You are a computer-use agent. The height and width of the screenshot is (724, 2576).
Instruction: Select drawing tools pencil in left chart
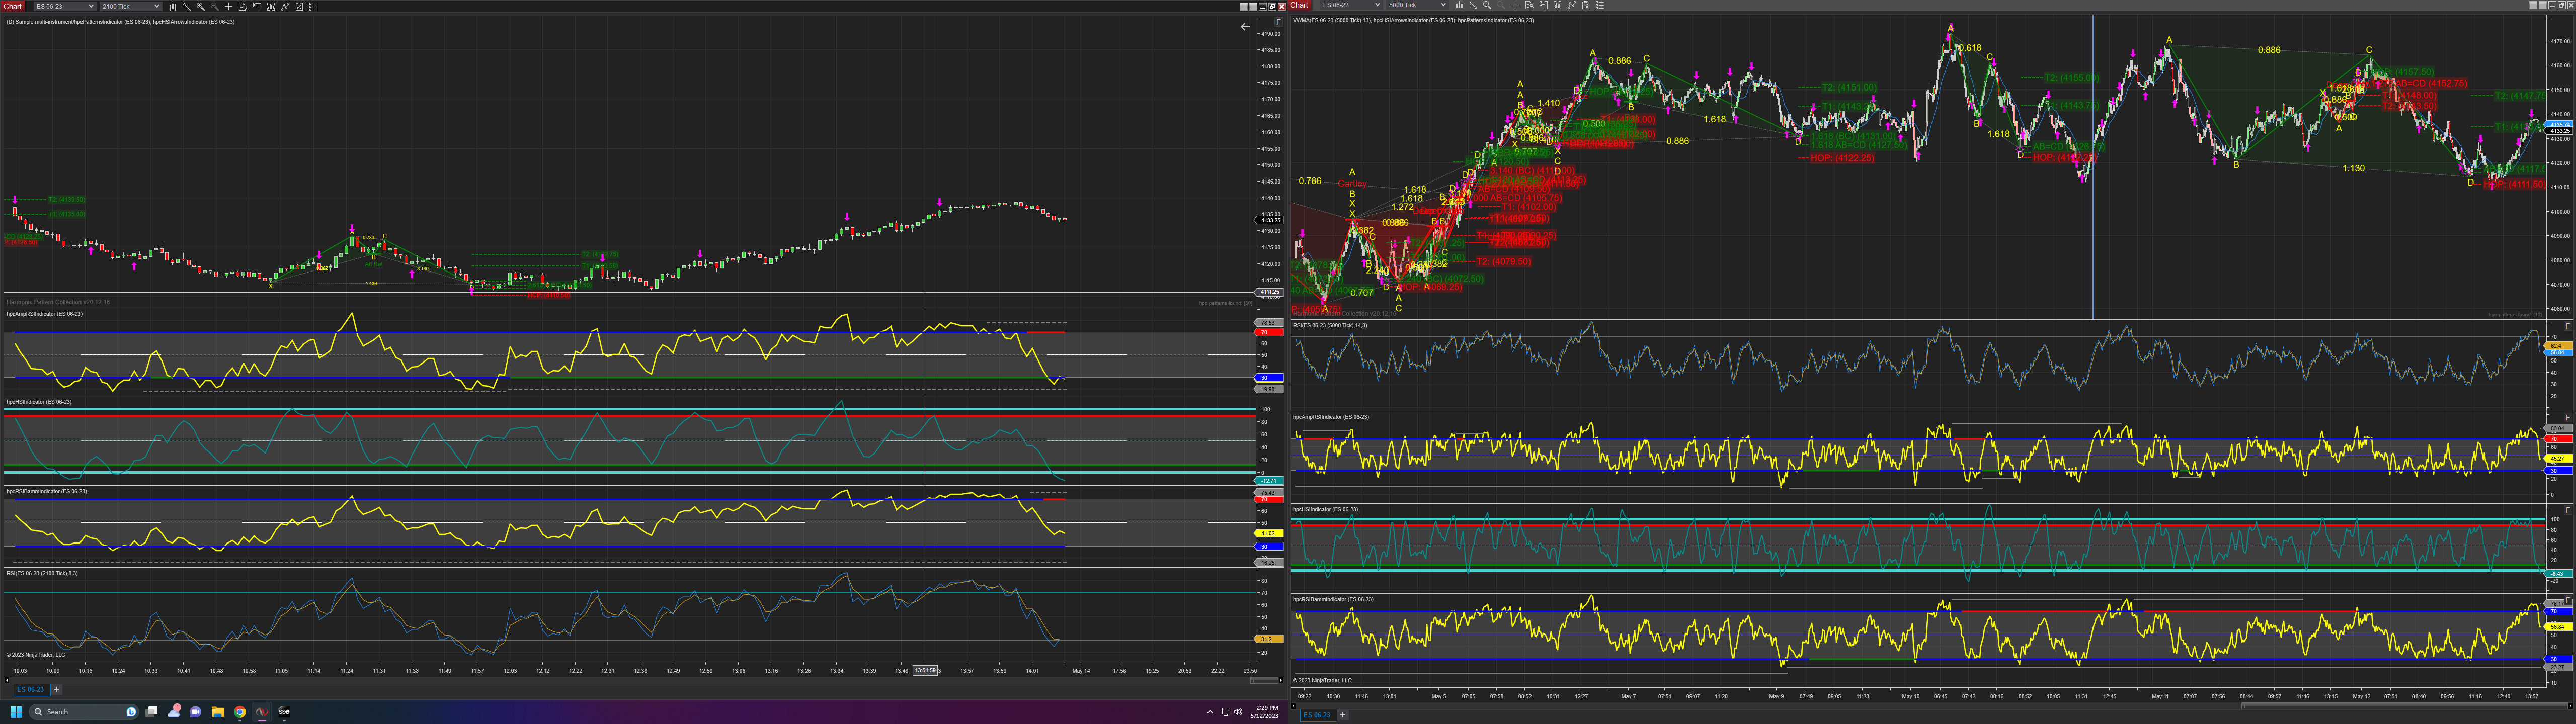click(187, 6)
